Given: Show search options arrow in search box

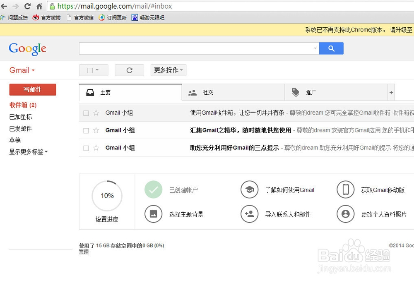Looking at the screenshot, I should tap(315, 48).
